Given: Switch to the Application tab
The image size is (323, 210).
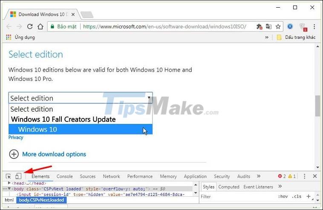Looking at the screenshot, I should 195,176.
